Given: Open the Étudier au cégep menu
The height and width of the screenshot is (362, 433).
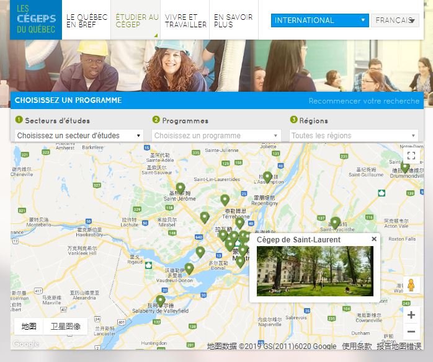Looking at the screenshot, I should pos(136,20).
